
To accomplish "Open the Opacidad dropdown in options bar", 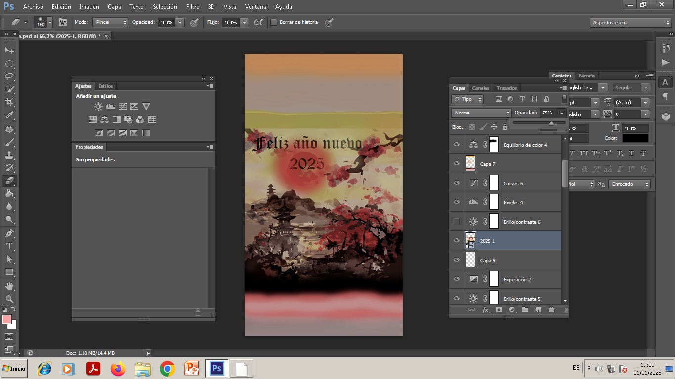I will (180, 22).
